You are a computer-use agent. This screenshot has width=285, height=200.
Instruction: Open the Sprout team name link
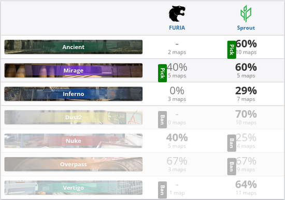point(246,28)
